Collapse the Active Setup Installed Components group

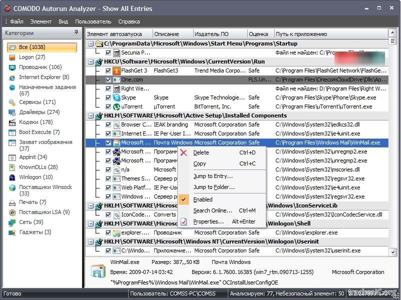[x=91, y=115]
